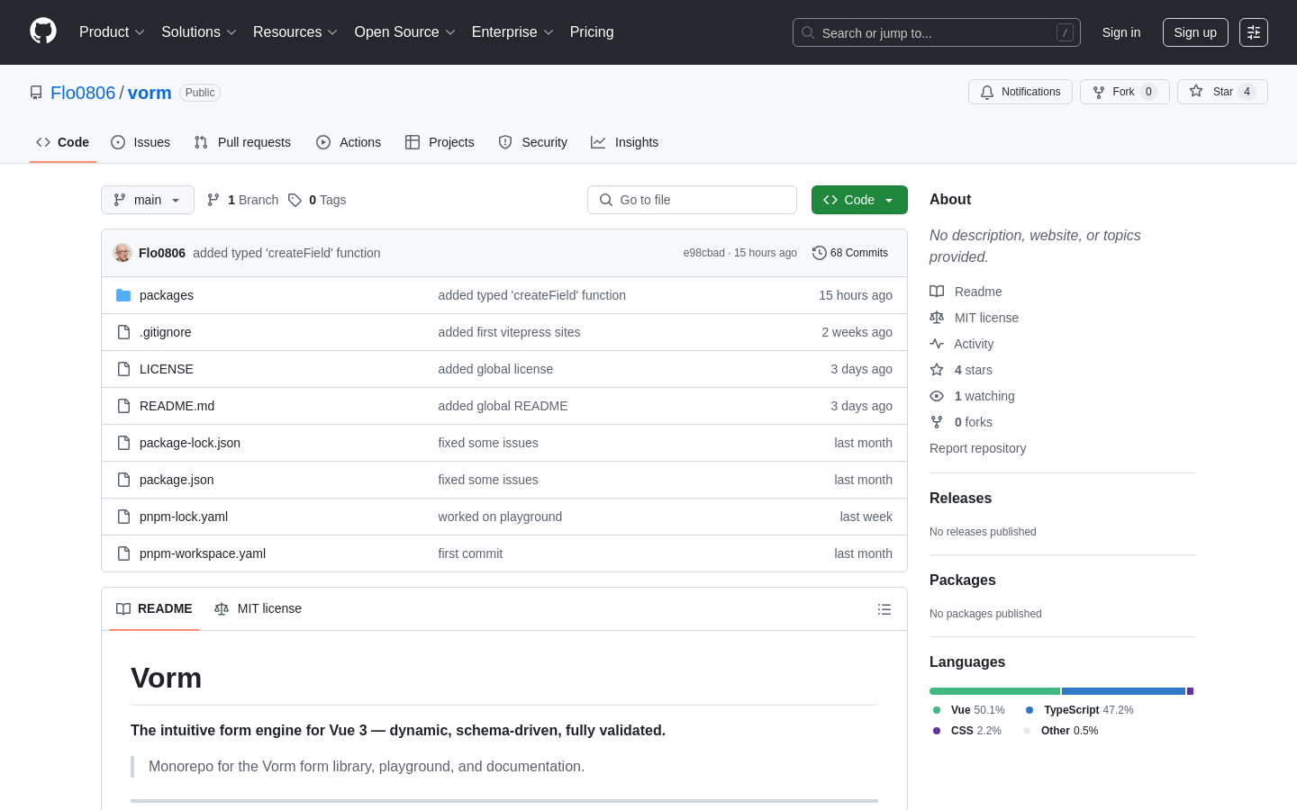Star the vorm repository
The height and width of the screenshot is (810, 1297).
pos(1222,92)
